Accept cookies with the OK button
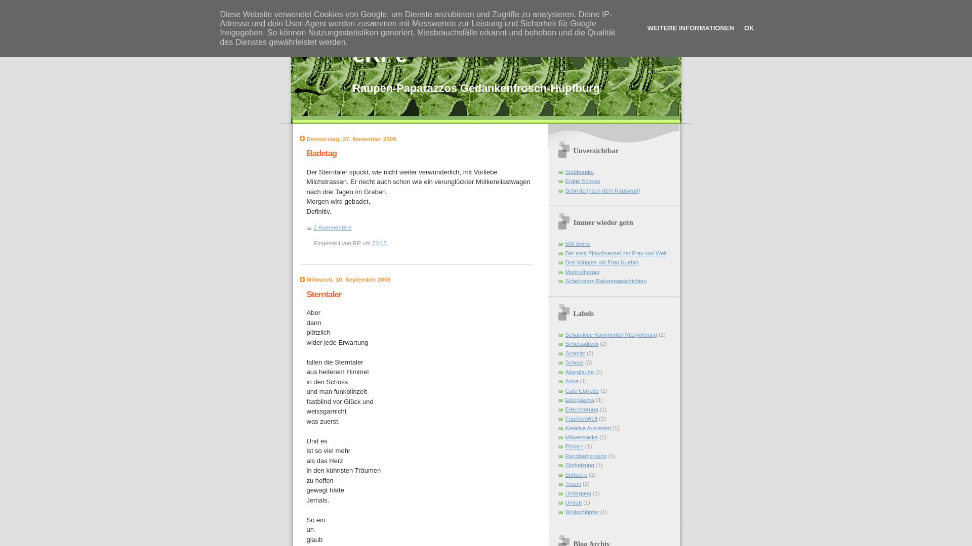This screenshot has width=972, height=546. click(749, 28)
